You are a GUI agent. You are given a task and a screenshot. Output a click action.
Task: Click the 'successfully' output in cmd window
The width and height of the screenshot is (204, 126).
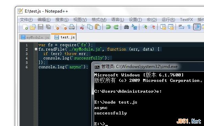pyautogui.click(x=110, y=113)
